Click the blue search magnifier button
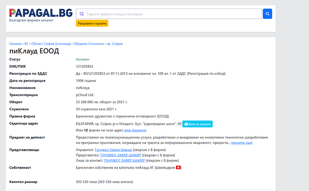Viewport: 309px width, 191px height. 267,14
